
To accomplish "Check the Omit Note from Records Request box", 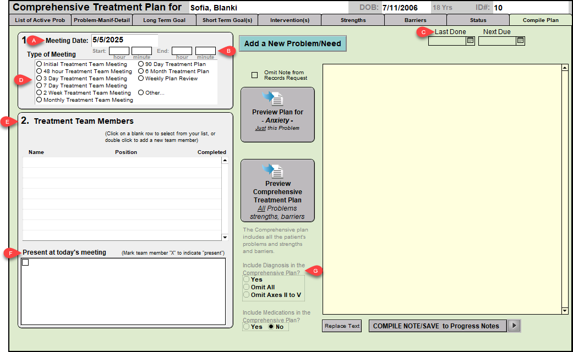I will pyautogui.click(x=254, y=75).
